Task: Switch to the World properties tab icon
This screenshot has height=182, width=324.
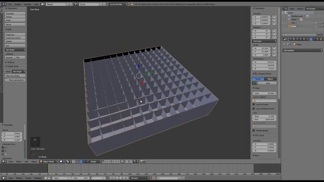Action: [300, 39]
